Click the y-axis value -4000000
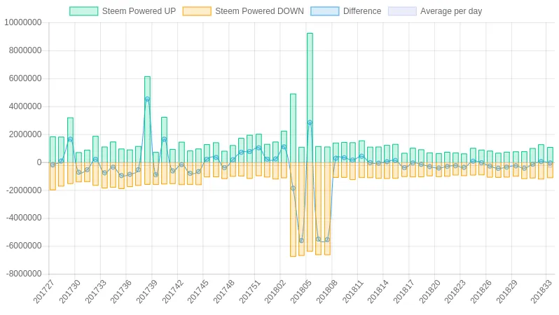This screenshot has width=559, height=315. tap(24, 218)
